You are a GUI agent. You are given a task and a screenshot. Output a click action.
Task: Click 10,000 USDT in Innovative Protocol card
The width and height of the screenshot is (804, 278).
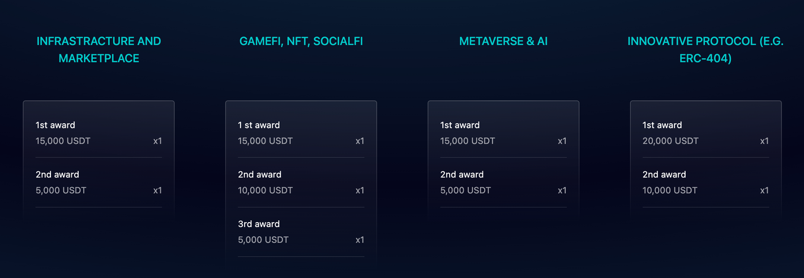pos(670,190)
